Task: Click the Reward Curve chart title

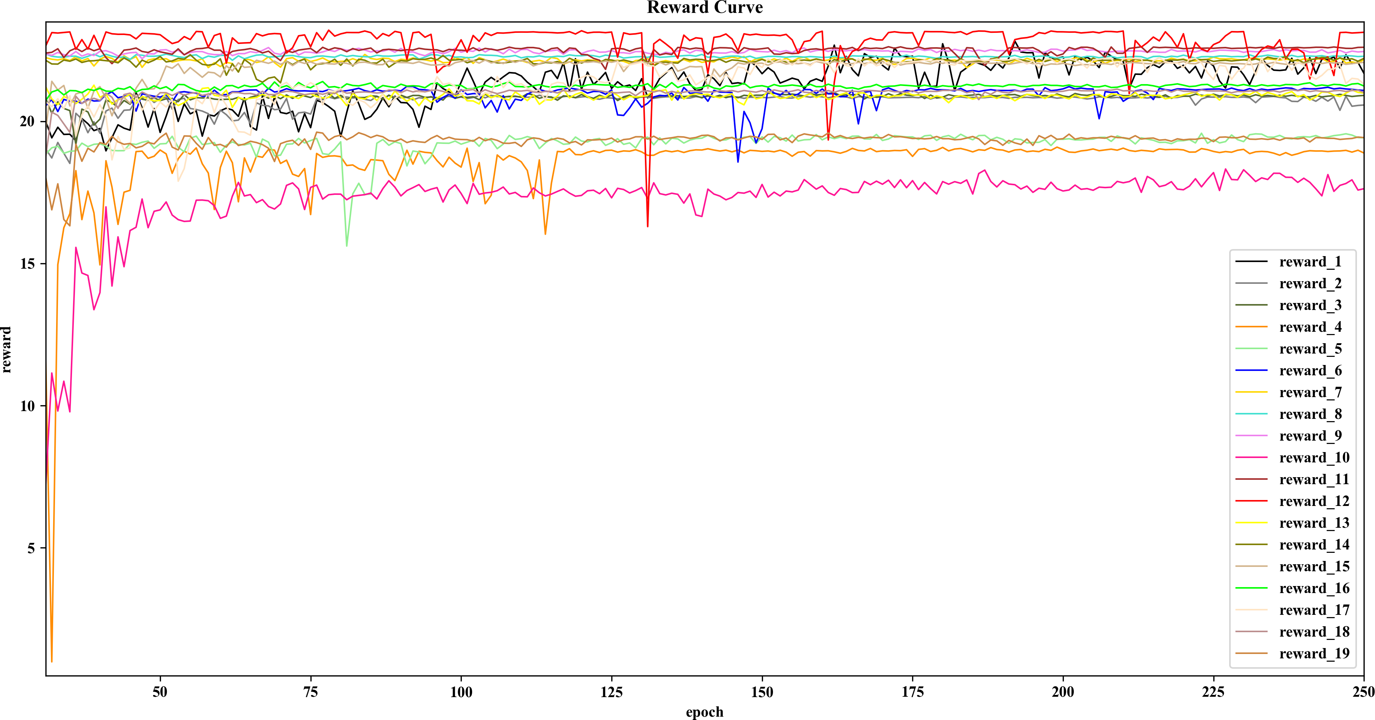Action: [x=705, y=7]
